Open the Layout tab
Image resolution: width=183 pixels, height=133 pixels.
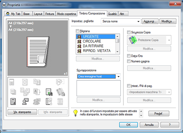(x=38, y=14)
